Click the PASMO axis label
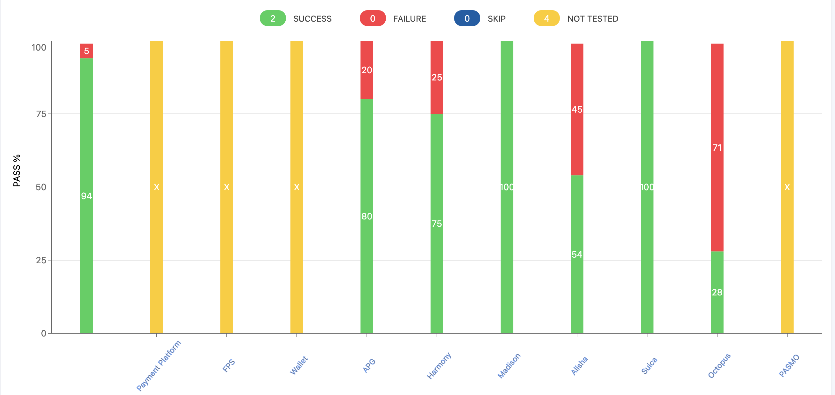This screenshot has width=835, height=395. pos(789,365)
